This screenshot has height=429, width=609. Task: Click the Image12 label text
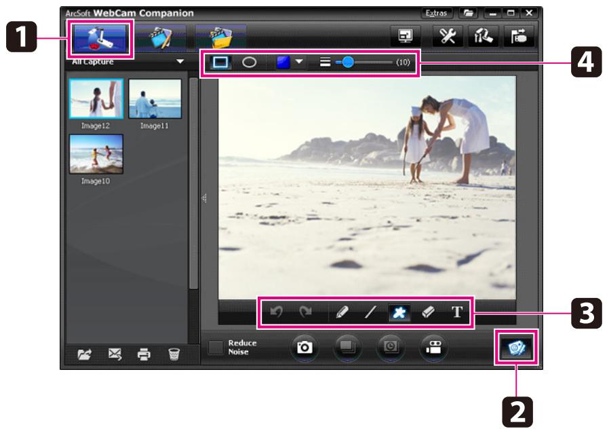(96, 126)
